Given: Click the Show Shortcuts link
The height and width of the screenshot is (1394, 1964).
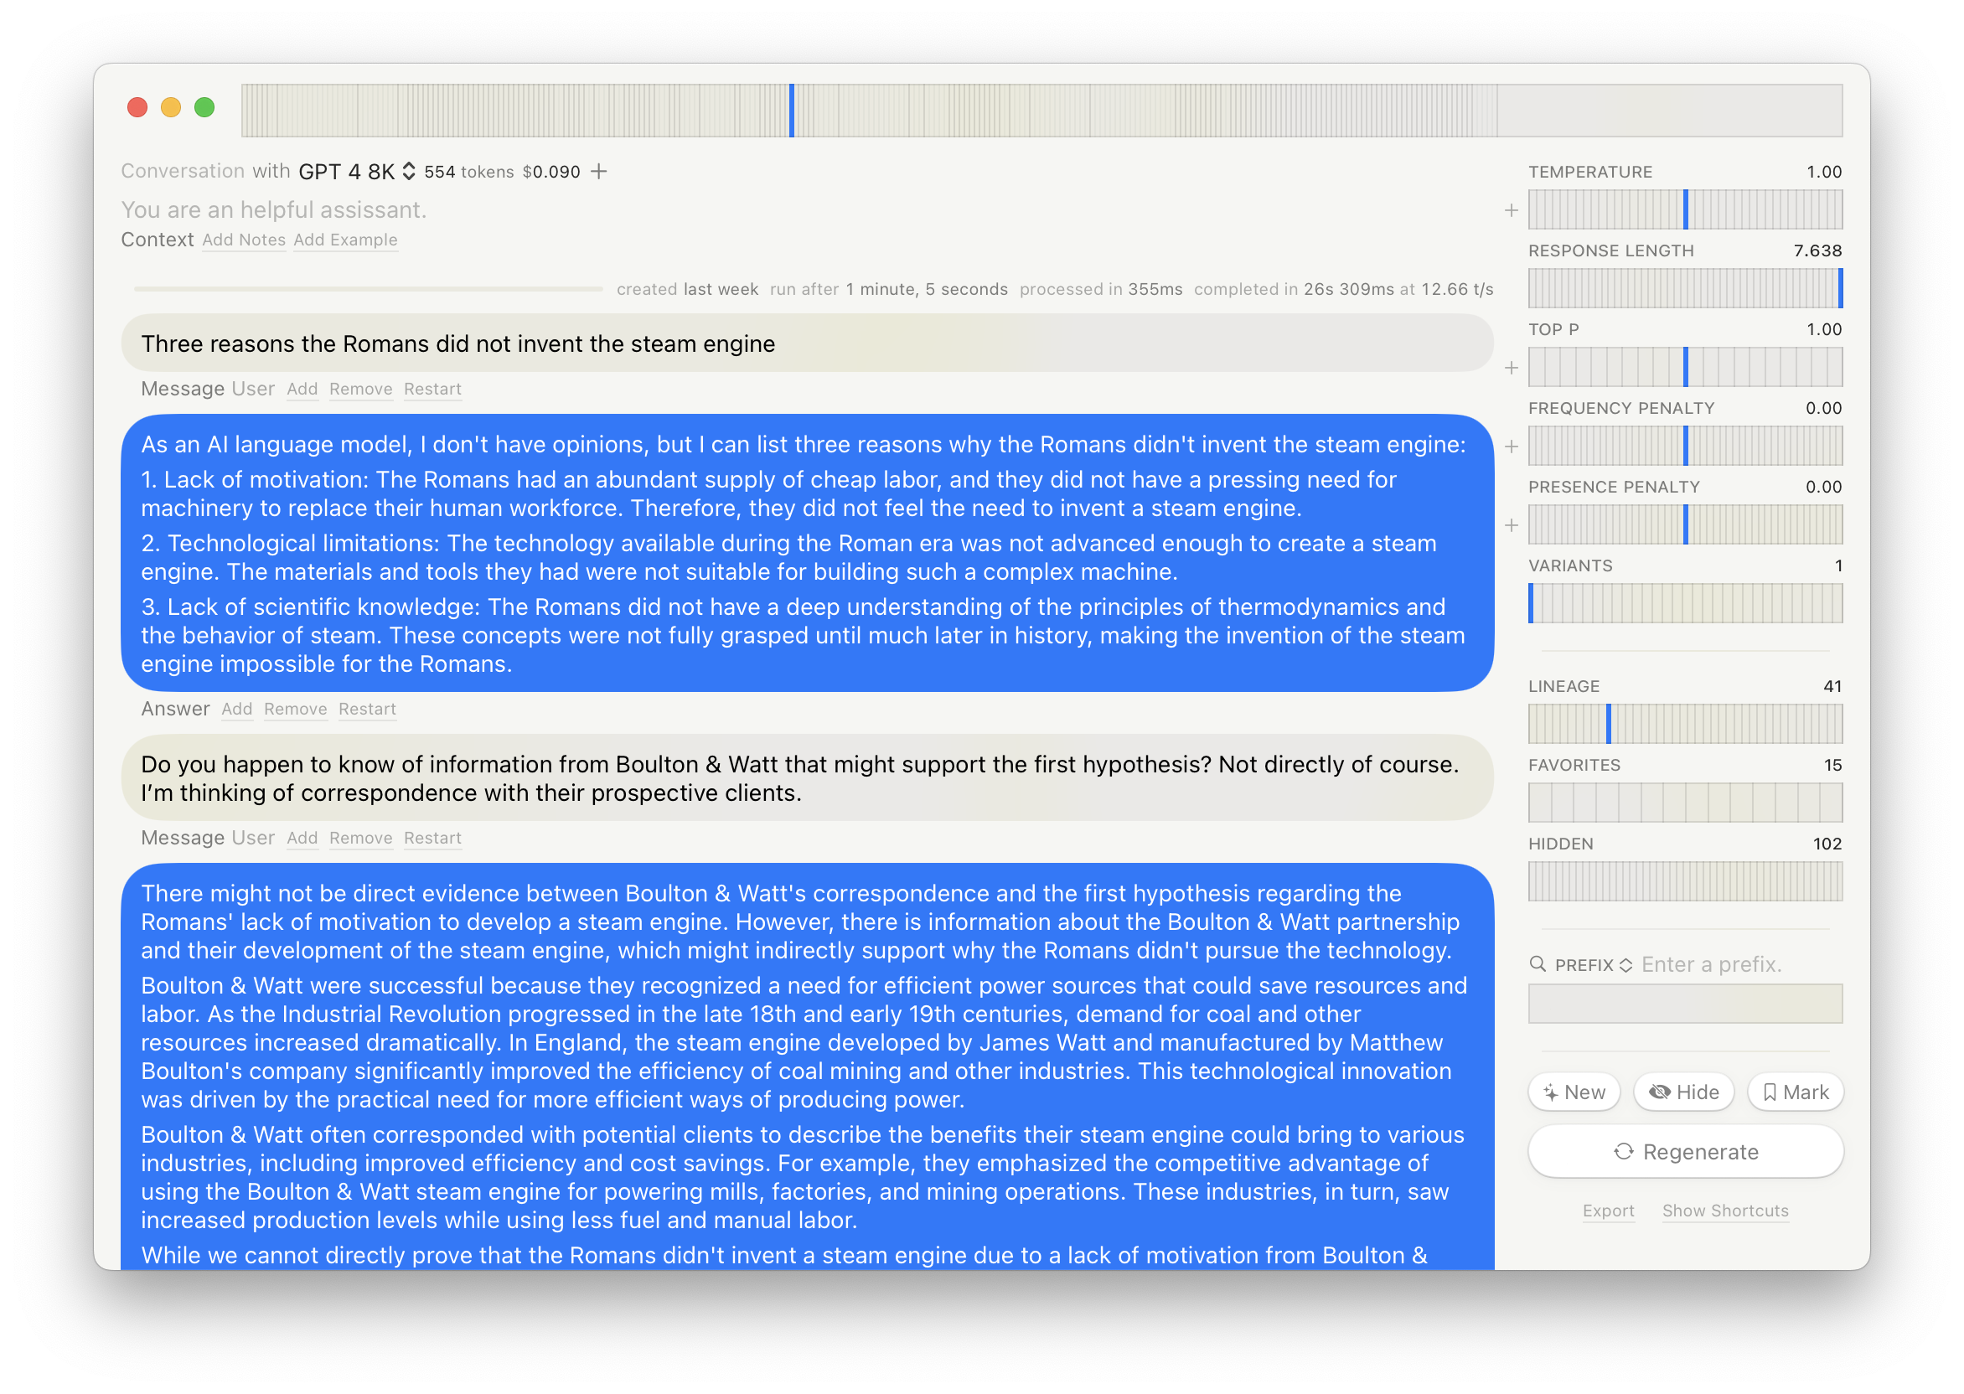Looking at the screenshot, I should (1724, 1211).
